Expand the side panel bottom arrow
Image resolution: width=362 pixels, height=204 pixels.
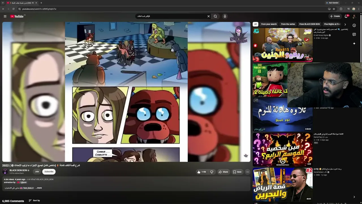click(x=354, y=197)
